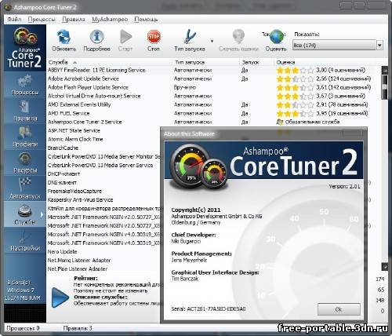Select Alcohol Virtual Drive Auto-mount Service
Screen dimensions: 392x336
[x=214, y=96]
